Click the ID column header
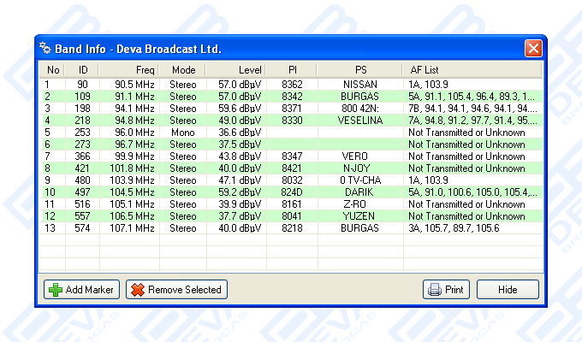 pos(82,69)
